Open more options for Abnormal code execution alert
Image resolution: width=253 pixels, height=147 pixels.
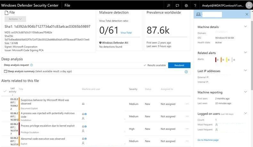tap(187, 141)
